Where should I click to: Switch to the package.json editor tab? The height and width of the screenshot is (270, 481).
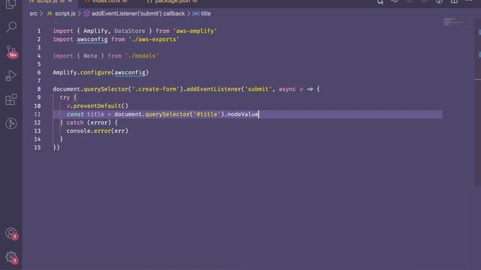172,1
